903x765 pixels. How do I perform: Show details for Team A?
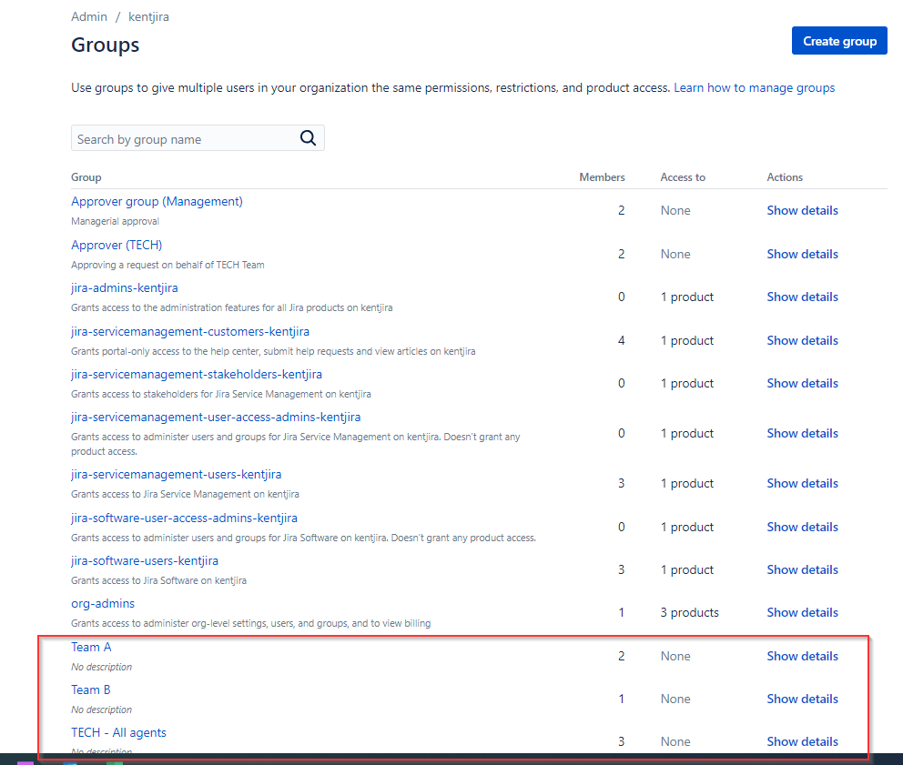[802, 655]
